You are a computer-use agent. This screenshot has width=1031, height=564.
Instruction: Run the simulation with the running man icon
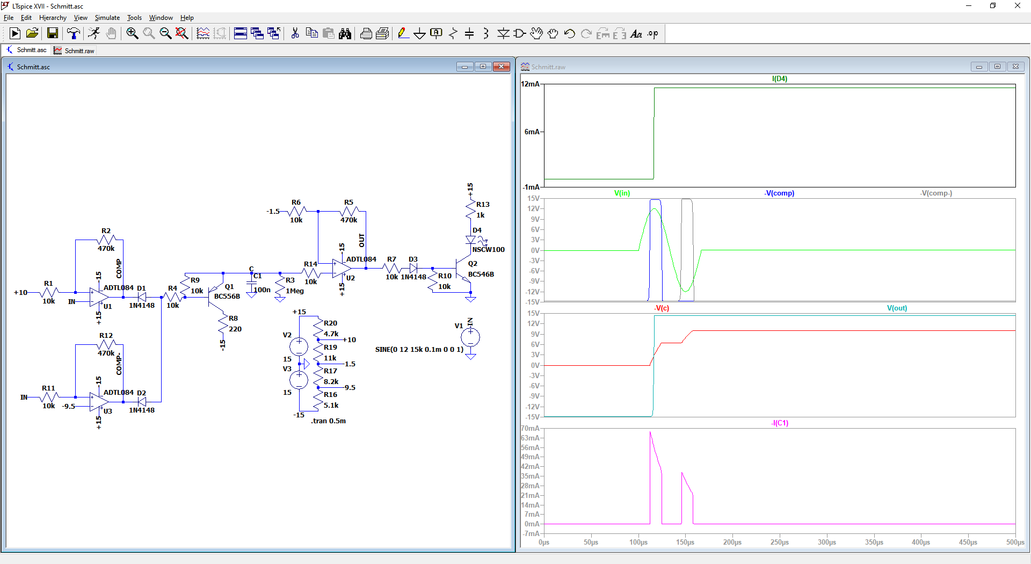[x=94, y=34]
